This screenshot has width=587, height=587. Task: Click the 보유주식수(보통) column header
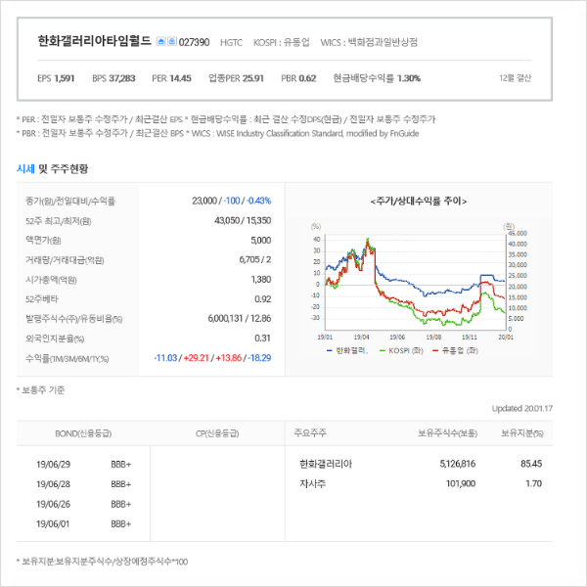pyautogui.click(x=447, y=433)
